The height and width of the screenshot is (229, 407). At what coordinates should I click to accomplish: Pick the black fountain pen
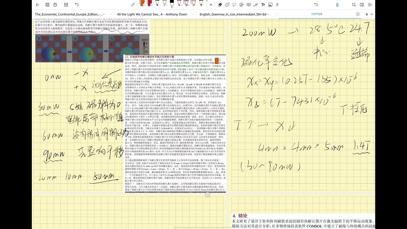tap(172, 4)
